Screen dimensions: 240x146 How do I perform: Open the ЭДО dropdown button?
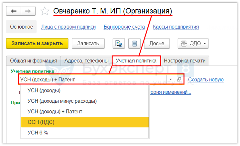coord(193,44)
